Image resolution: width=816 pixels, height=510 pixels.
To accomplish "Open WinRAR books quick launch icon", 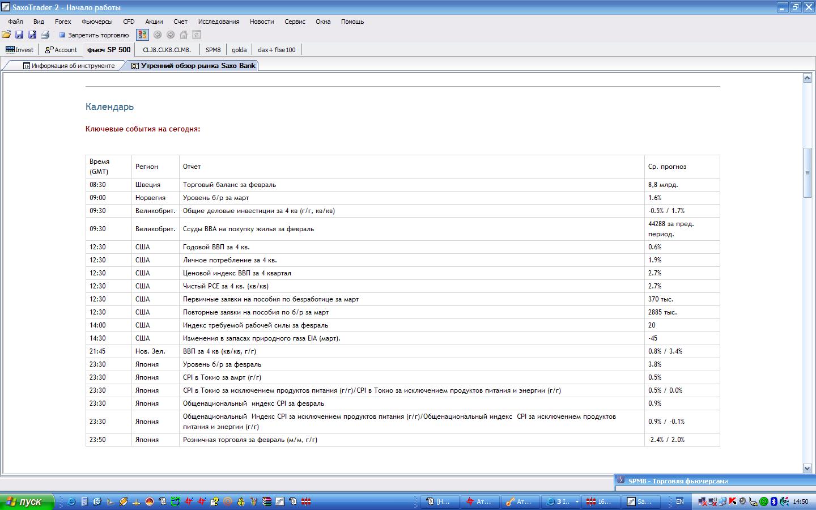I will tap(266, 501).
